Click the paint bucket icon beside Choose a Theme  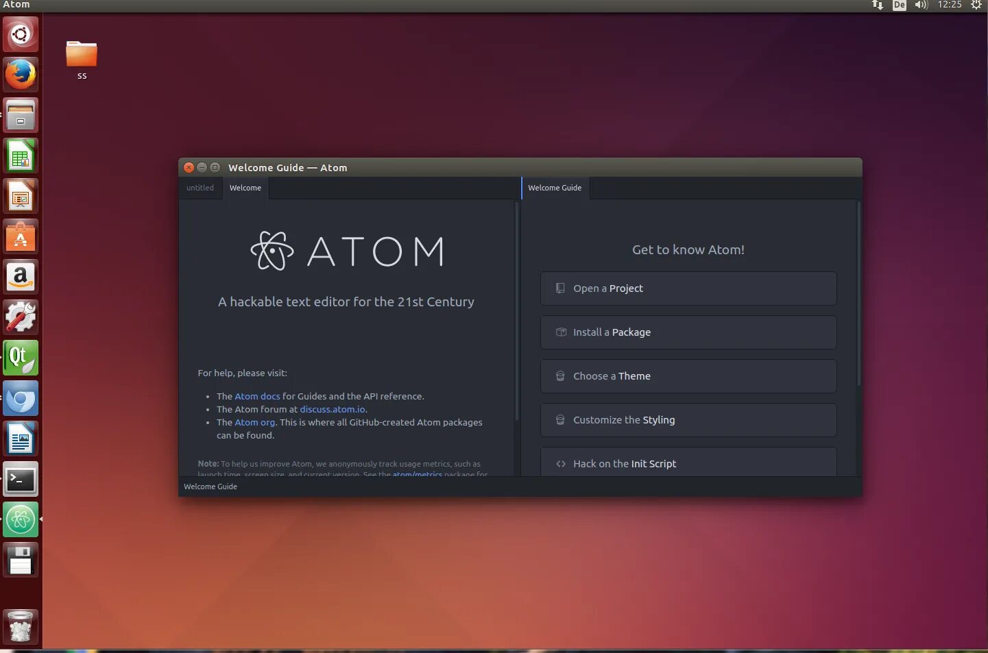pos(560,375)
